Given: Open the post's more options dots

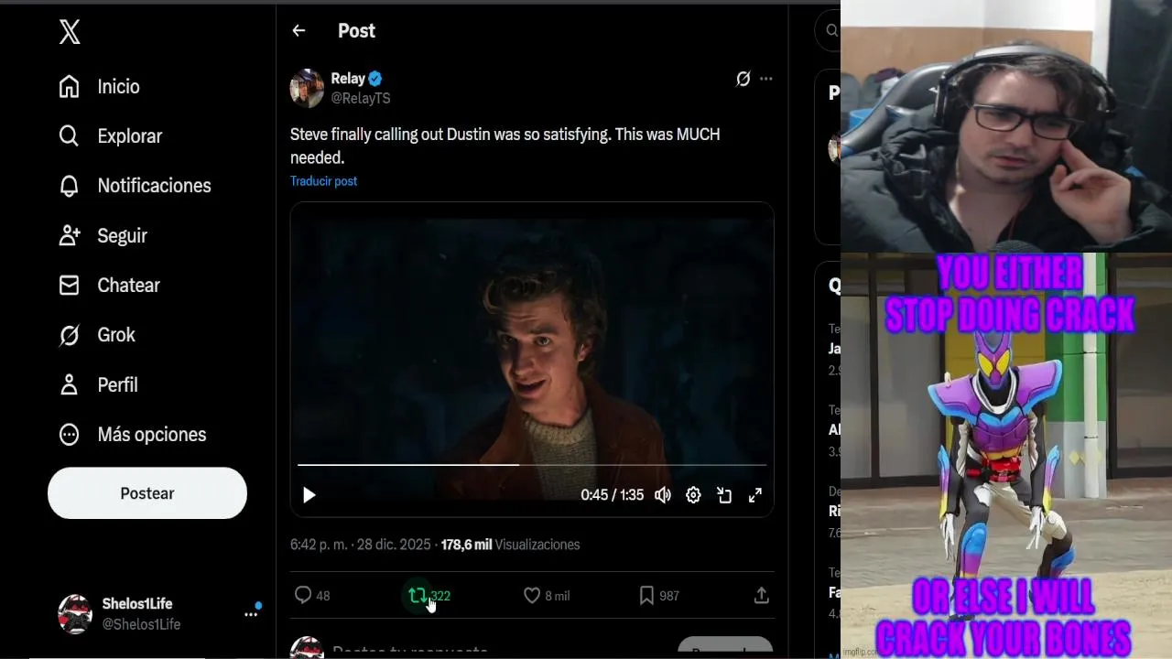Looking at the screenshot, I should pos(766,79).
